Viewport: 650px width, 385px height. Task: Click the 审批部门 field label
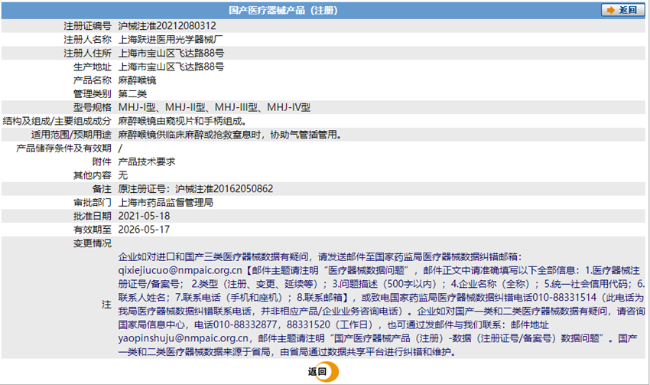click(93, 203)
